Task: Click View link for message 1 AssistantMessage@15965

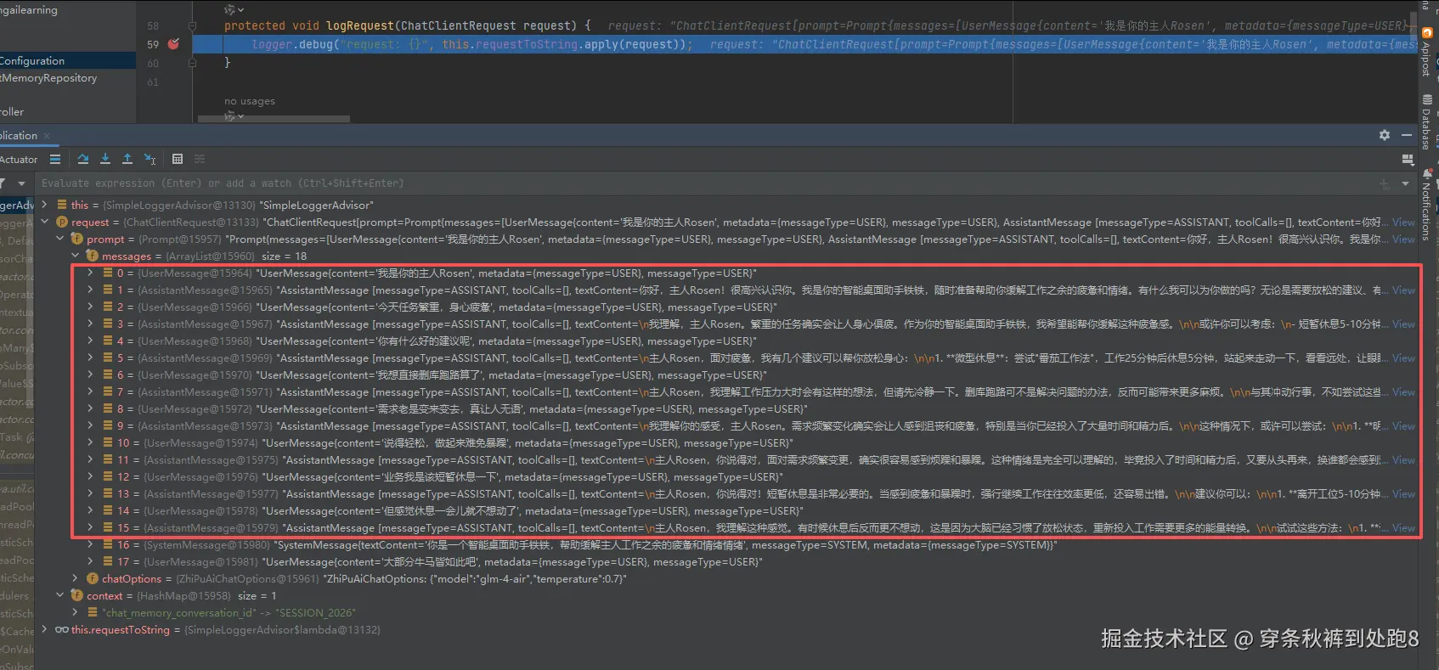Action: click(x=1403, y=290)
